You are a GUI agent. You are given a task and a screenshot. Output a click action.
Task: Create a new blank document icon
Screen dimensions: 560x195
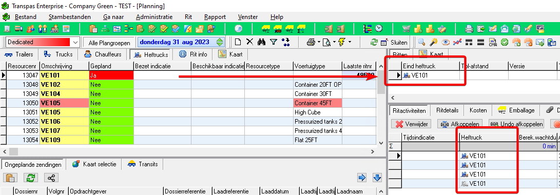(238, 42)
